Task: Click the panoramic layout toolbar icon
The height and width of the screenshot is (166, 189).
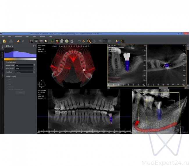Action: (36, 41)
